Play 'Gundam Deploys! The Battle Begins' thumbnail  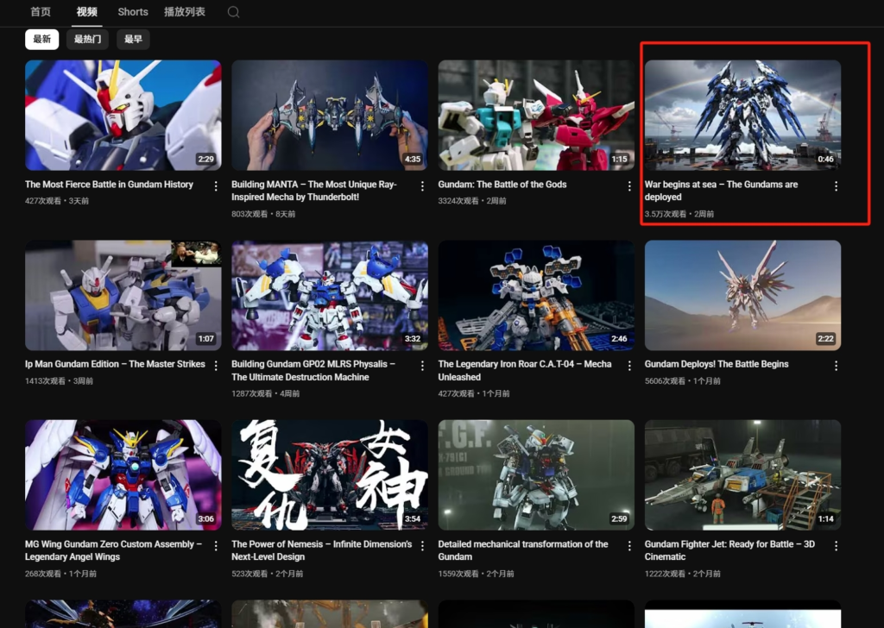(x=742, y=295)
